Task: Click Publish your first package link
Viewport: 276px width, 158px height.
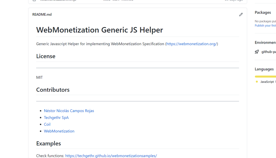Action: pyautogui.click(x=265, y=26)
